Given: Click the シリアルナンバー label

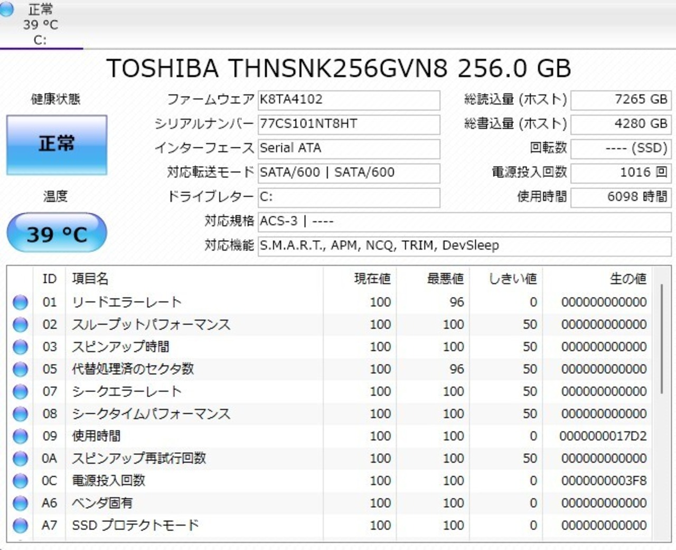Looking at the screenshot, I should [204, 124].
